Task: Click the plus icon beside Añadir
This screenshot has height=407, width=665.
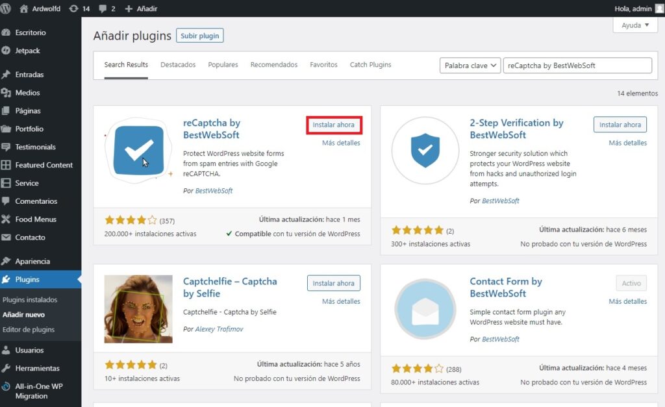Action: 129,8
